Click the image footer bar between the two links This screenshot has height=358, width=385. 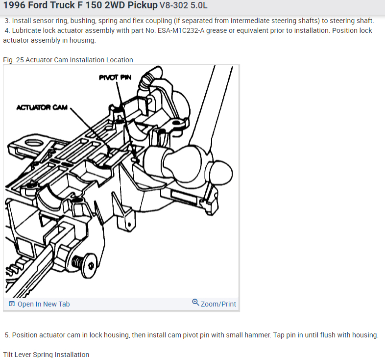pos(131,304)
